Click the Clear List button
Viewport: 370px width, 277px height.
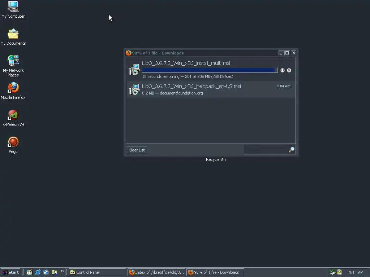[137, 150]
